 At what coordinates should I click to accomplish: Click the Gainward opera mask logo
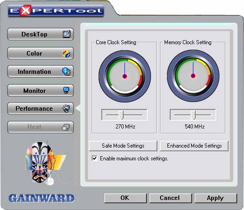coord(45,163)
